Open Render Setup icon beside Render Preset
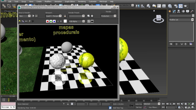The height and width of the screenshot is (110, 196). coord(89,16)
